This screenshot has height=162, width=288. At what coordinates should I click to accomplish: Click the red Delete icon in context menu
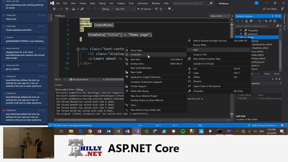click(189, 77)
